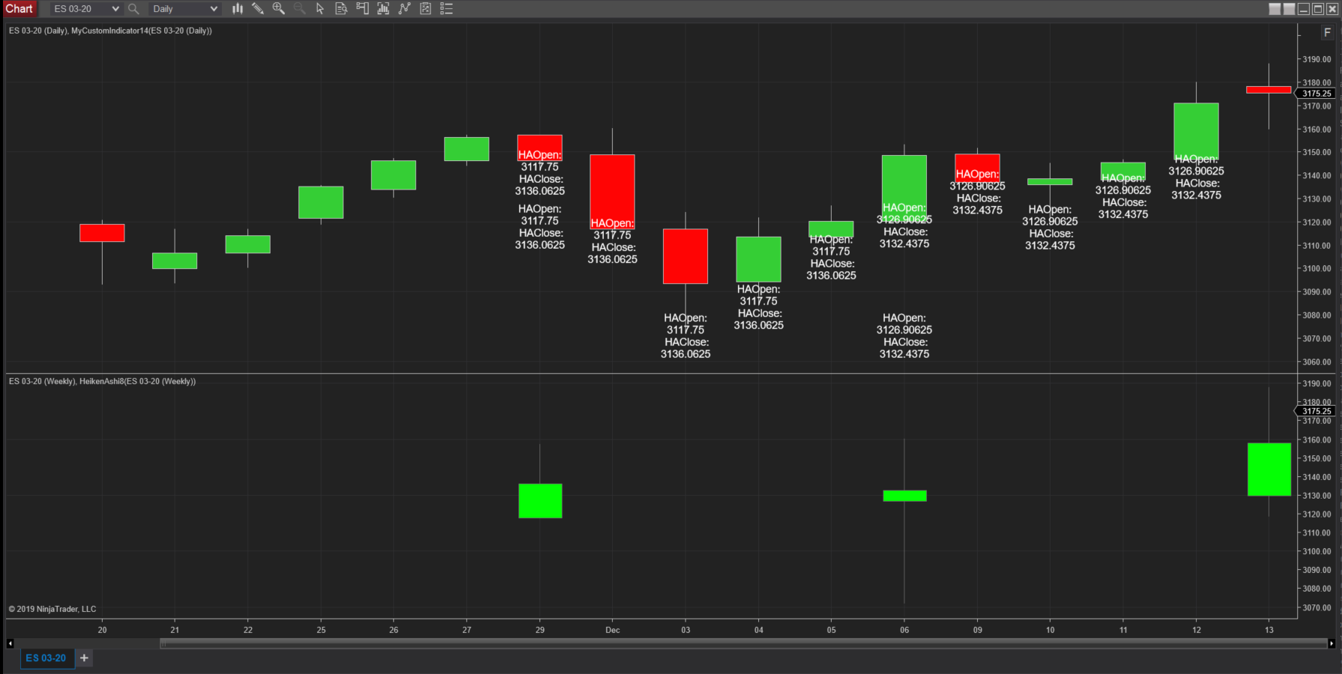The image size is (1342, 674).
Task: Click the scrollbar right arrow button
Action: pyautogui.click(x=1332, y=643)
